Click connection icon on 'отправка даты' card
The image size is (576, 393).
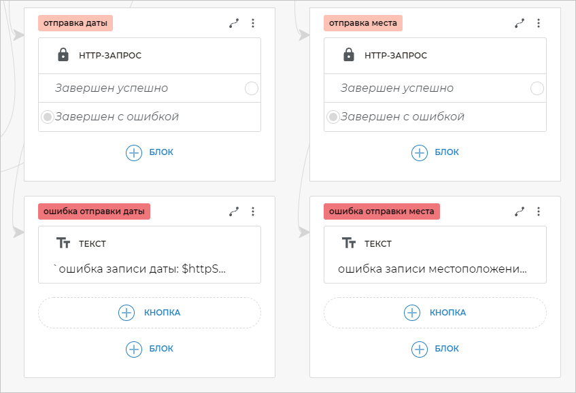point(235,23)
